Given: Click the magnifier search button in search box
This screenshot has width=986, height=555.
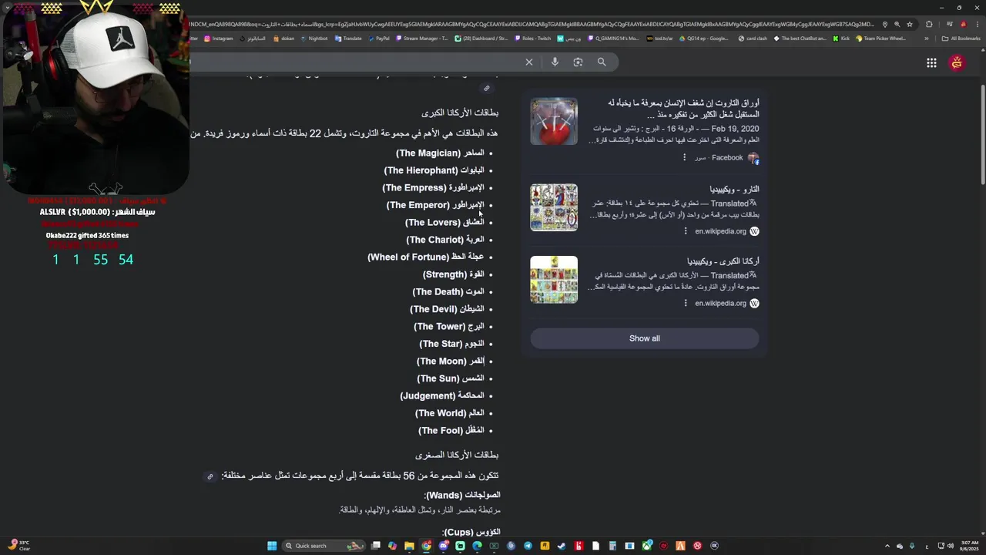Looking at the screenshot, I should click(x=602, y=62).
